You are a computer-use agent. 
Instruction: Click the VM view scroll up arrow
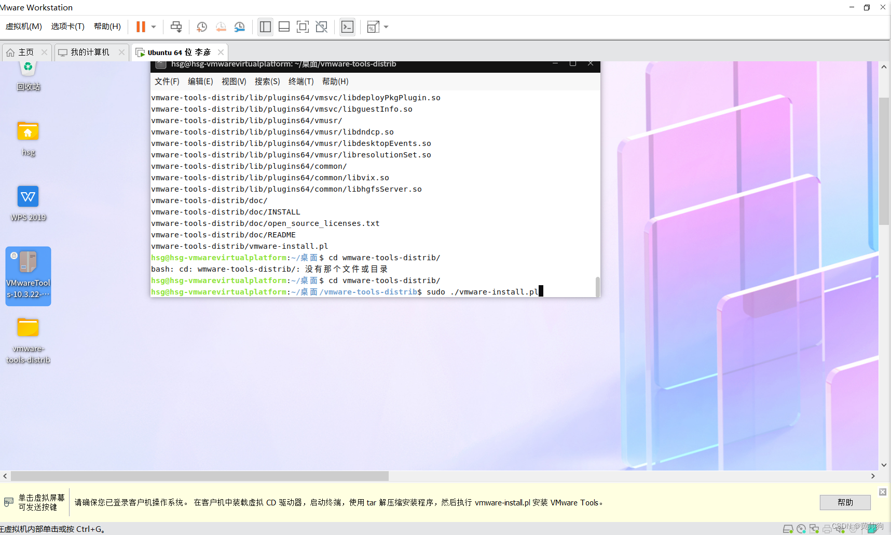tap(884, 67)
